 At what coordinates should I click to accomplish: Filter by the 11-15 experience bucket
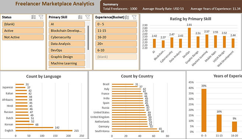[116, 31]
